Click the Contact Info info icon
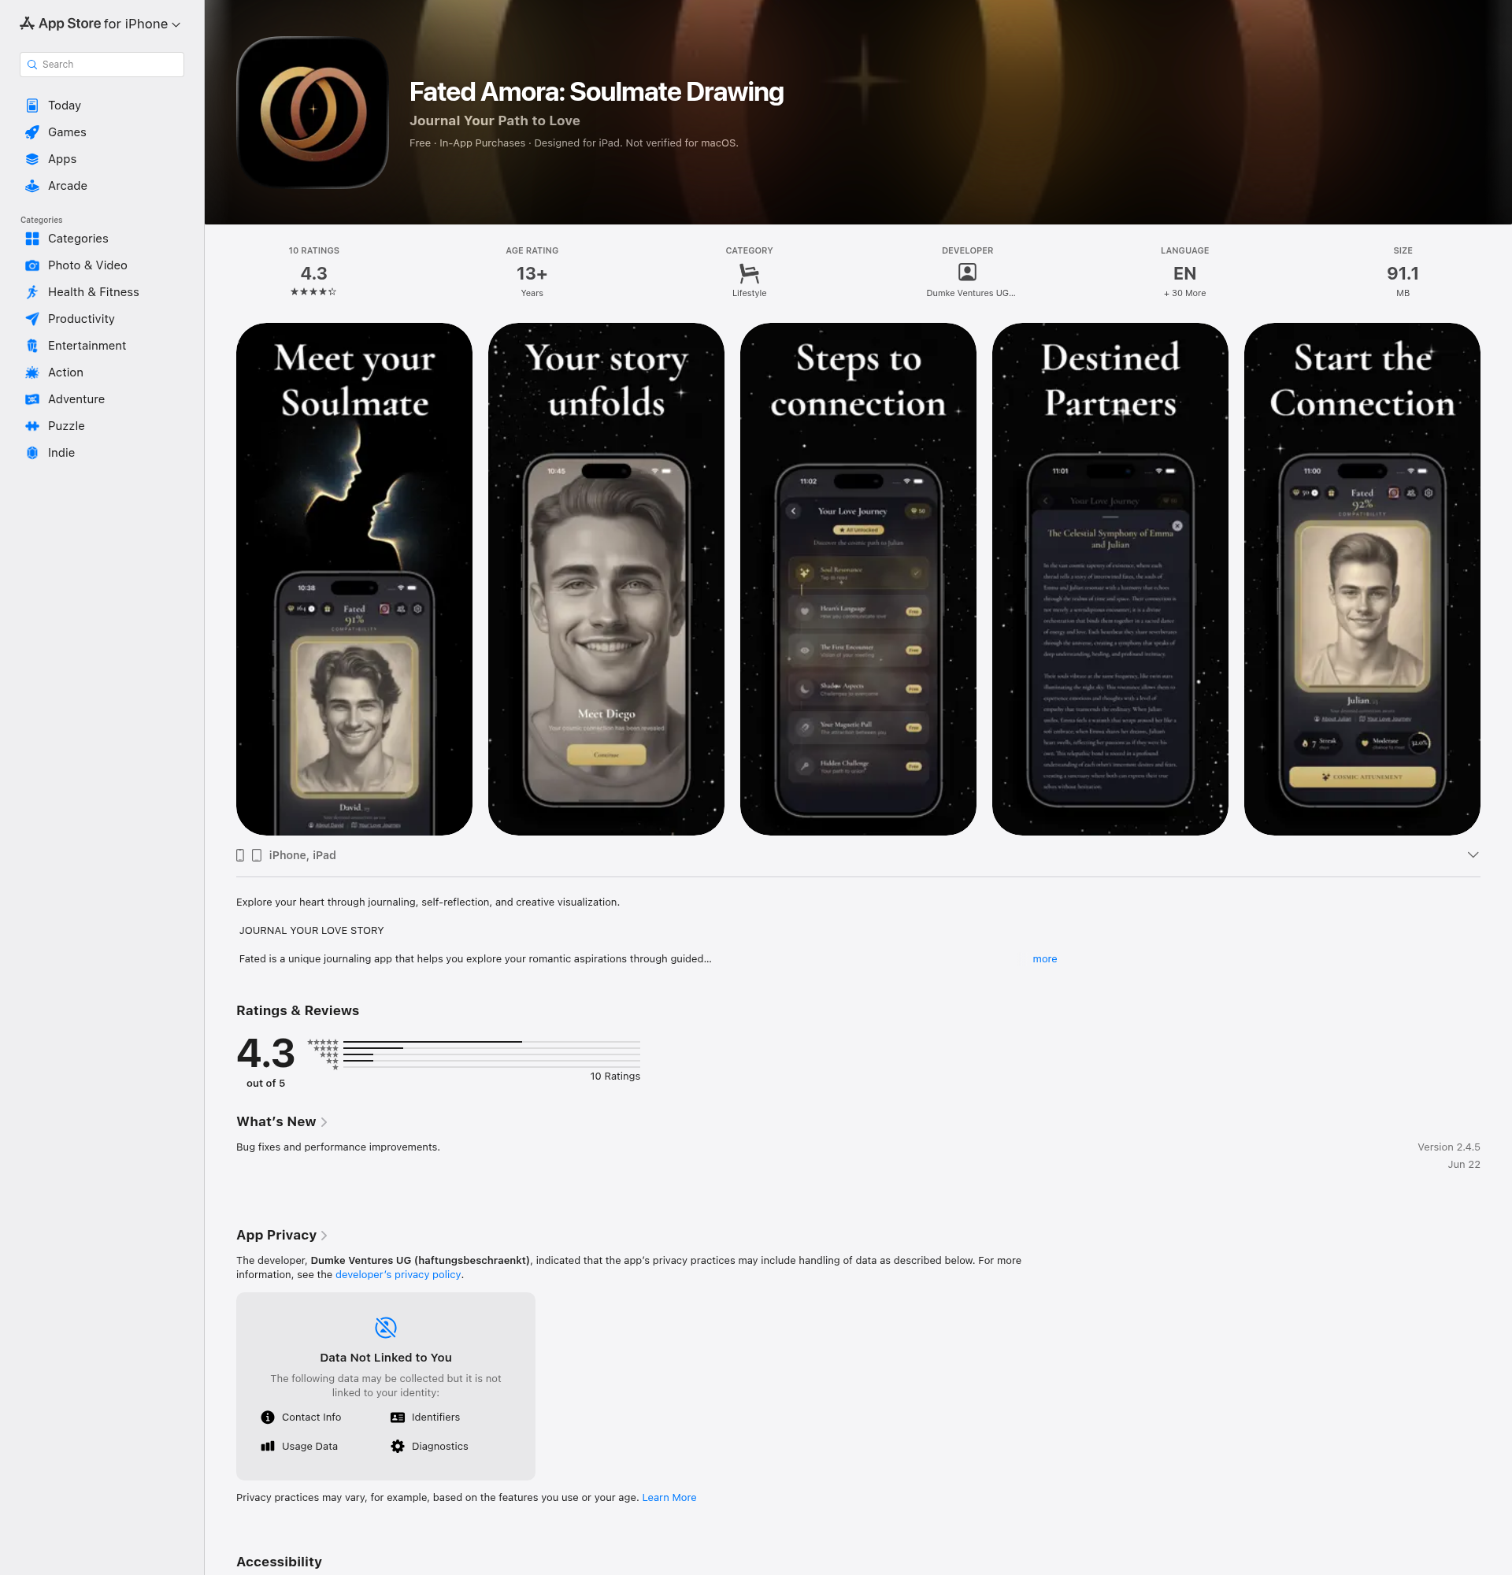This screenshot has height=1575, width=1512. pos(268,1417)
